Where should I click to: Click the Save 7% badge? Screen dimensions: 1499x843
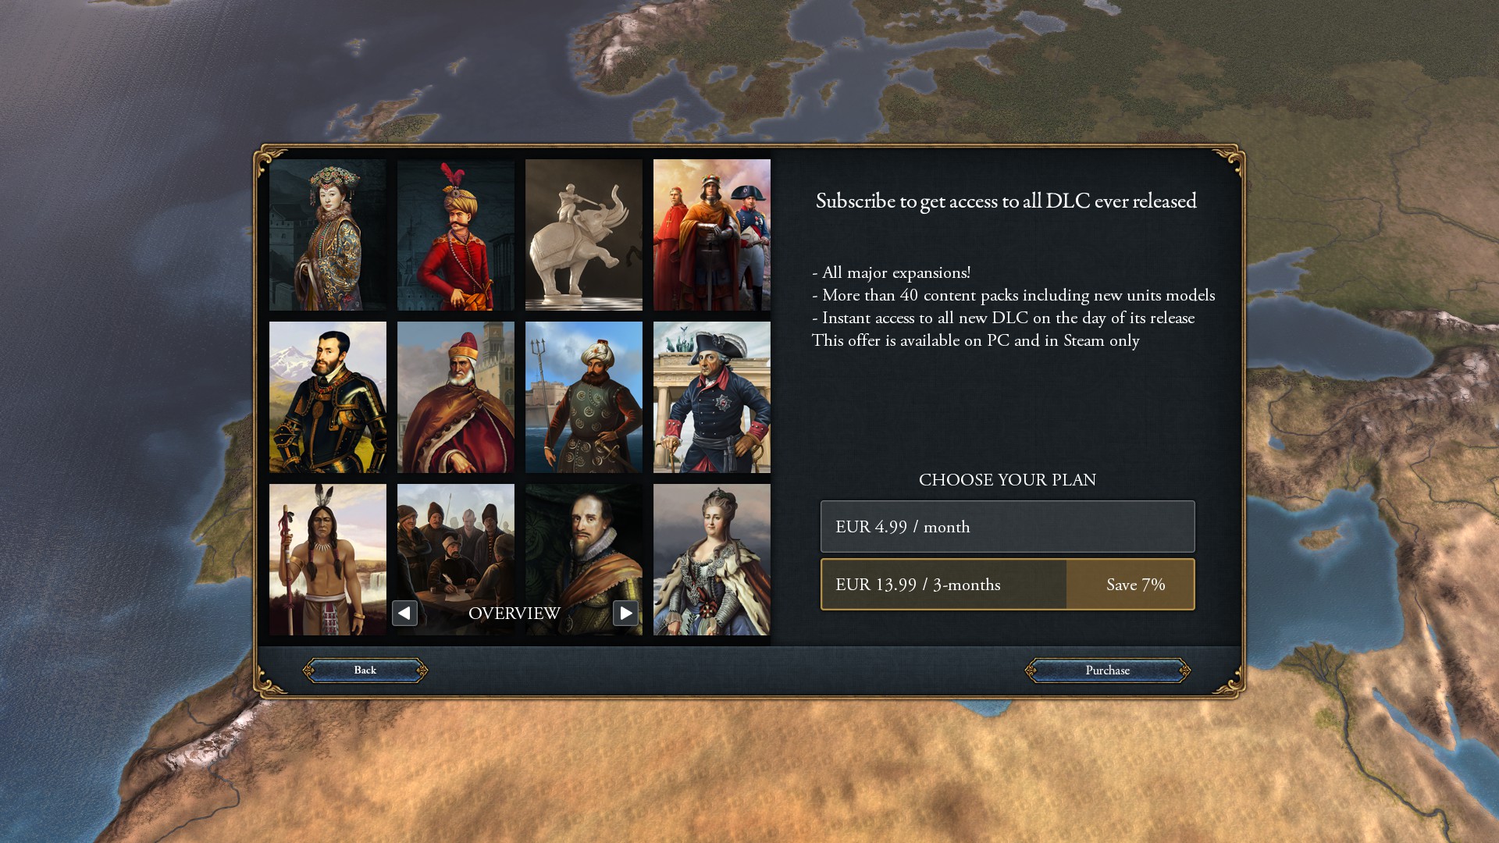(x=1135, y=585)
